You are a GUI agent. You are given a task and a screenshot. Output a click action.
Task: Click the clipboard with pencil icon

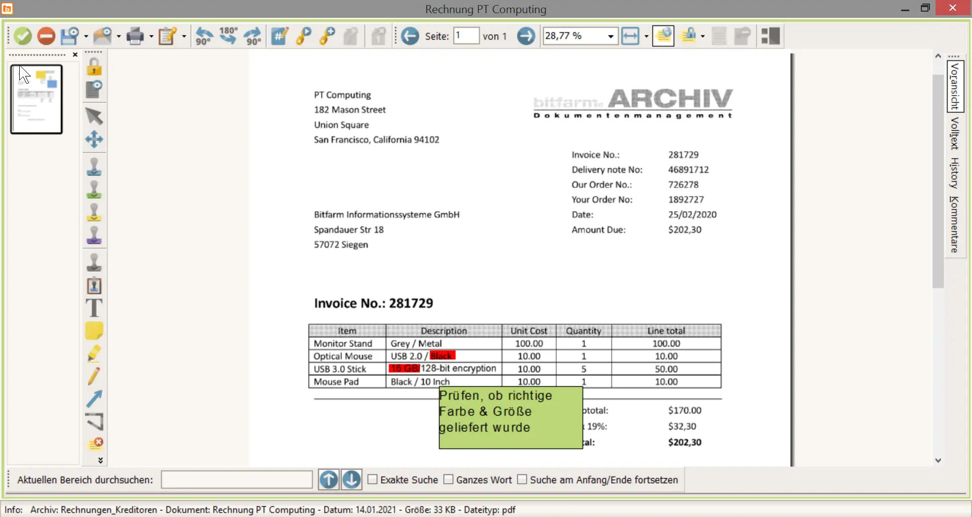tap(168, 36)
